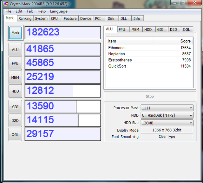Click the Score column header

point(173,41)
